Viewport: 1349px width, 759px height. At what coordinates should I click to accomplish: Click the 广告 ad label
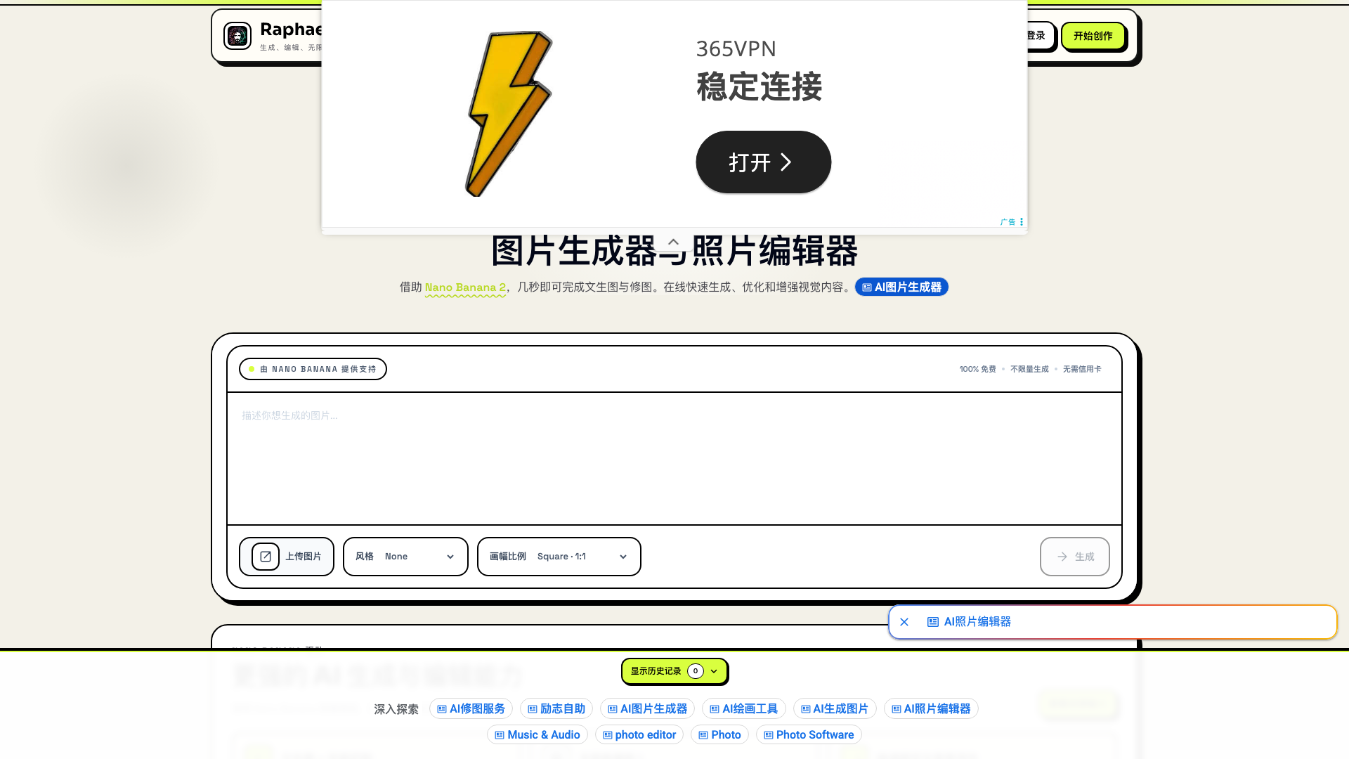[x=1008, y=222]
